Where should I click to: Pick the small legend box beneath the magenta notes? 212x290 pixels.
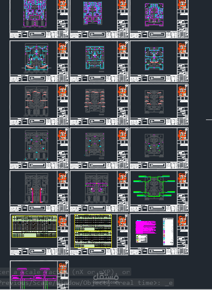click(142, 239)
